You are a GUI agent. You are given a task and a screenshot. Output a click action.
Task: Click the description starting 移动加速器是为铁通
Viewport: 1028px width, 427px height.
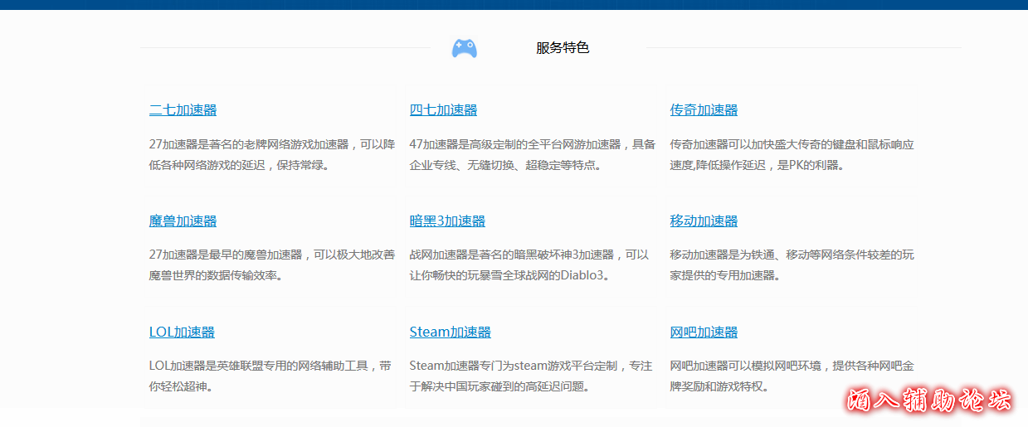click(x=792, y=265)
